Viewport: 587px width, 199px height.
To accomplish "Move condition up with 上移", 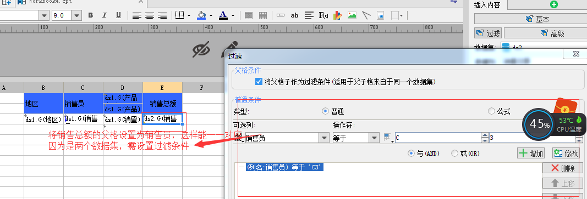I will pyautogui.click(x=563, y=183).
